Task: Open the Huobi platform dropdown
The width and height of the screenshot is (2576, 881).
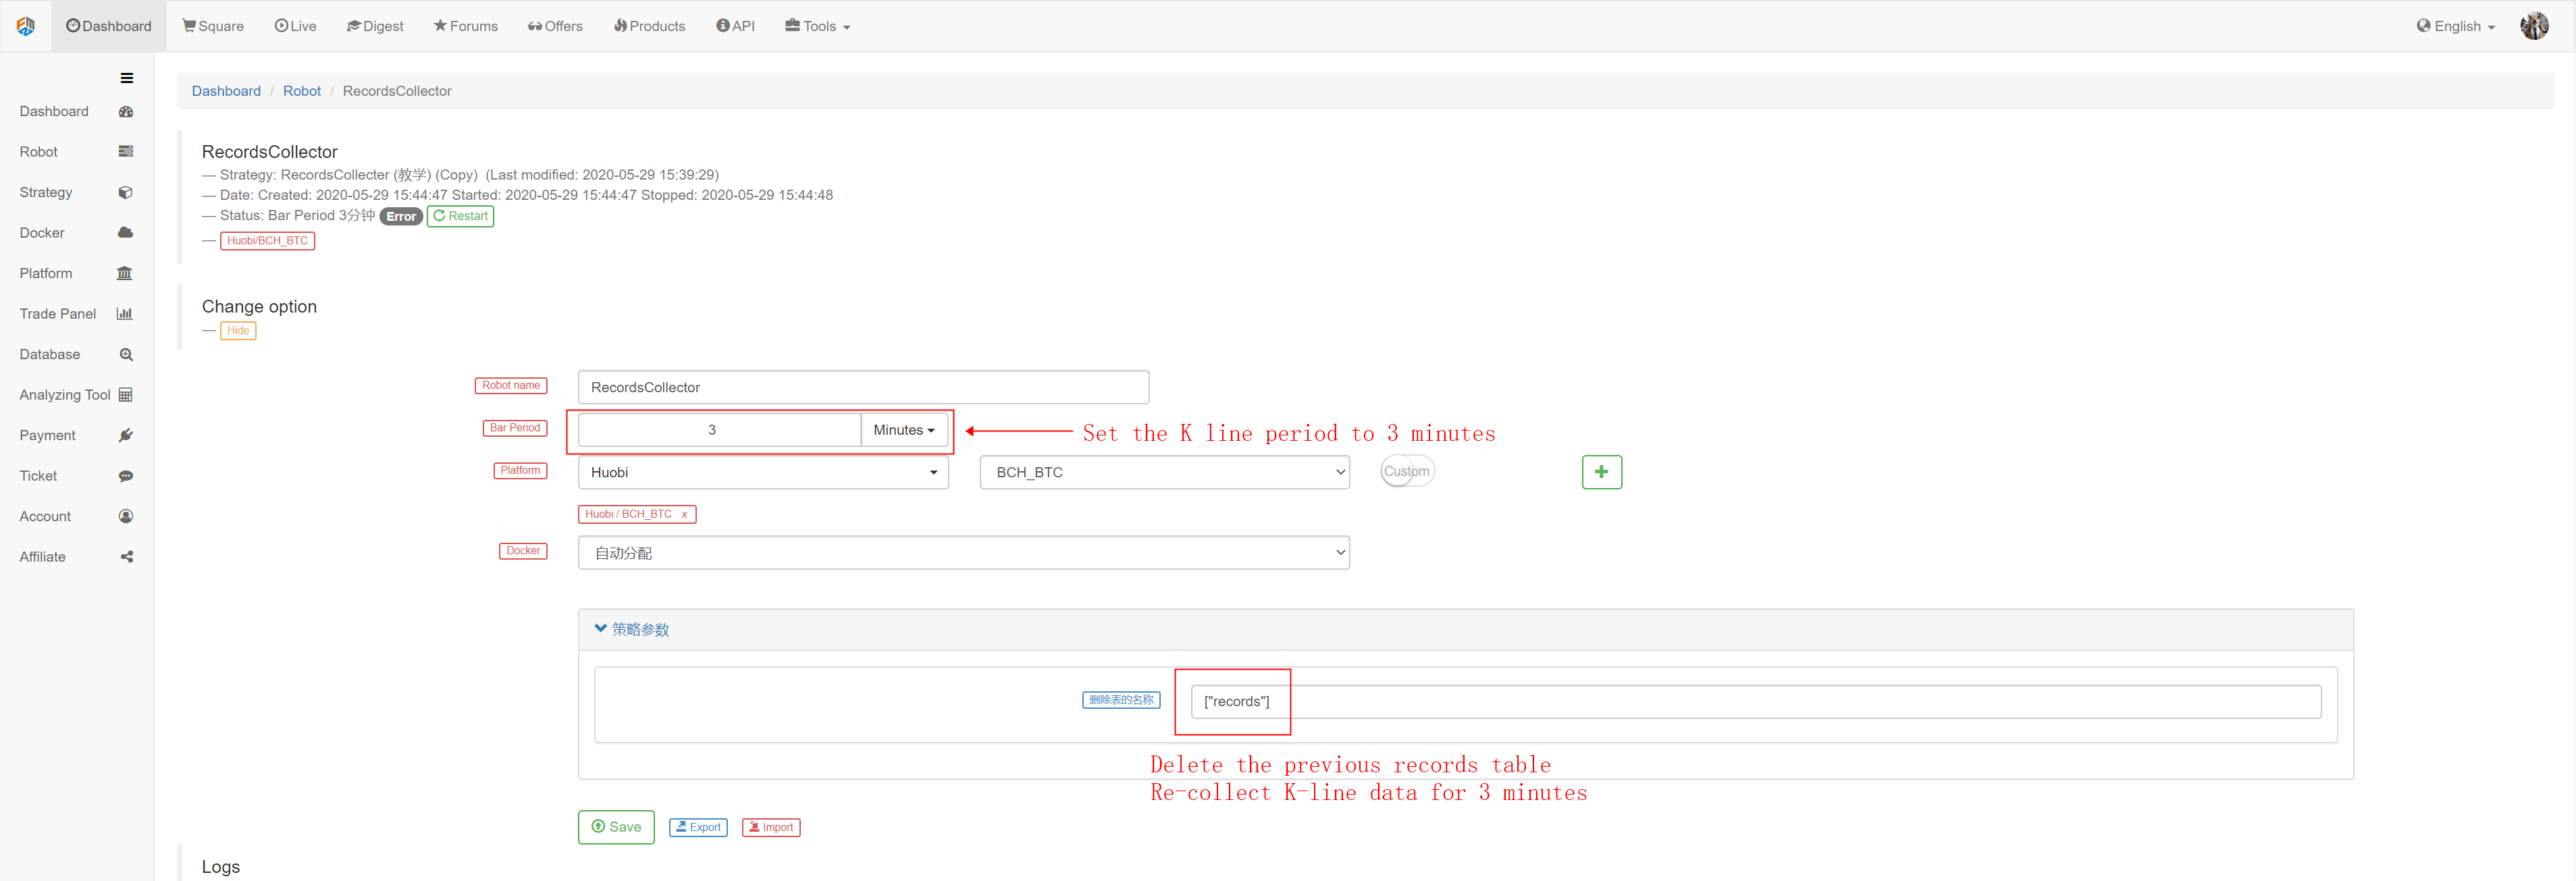Action: (763, 473)
